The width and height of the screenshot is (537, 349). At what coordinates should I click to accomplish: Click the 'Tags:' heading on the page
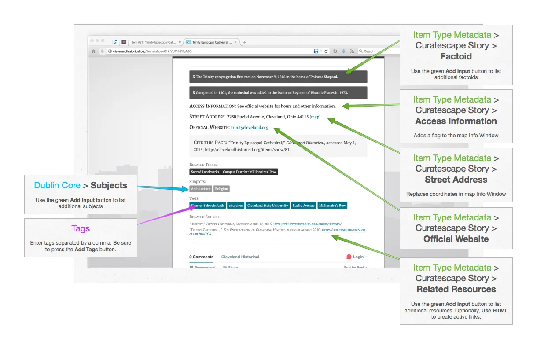point(195,198)
